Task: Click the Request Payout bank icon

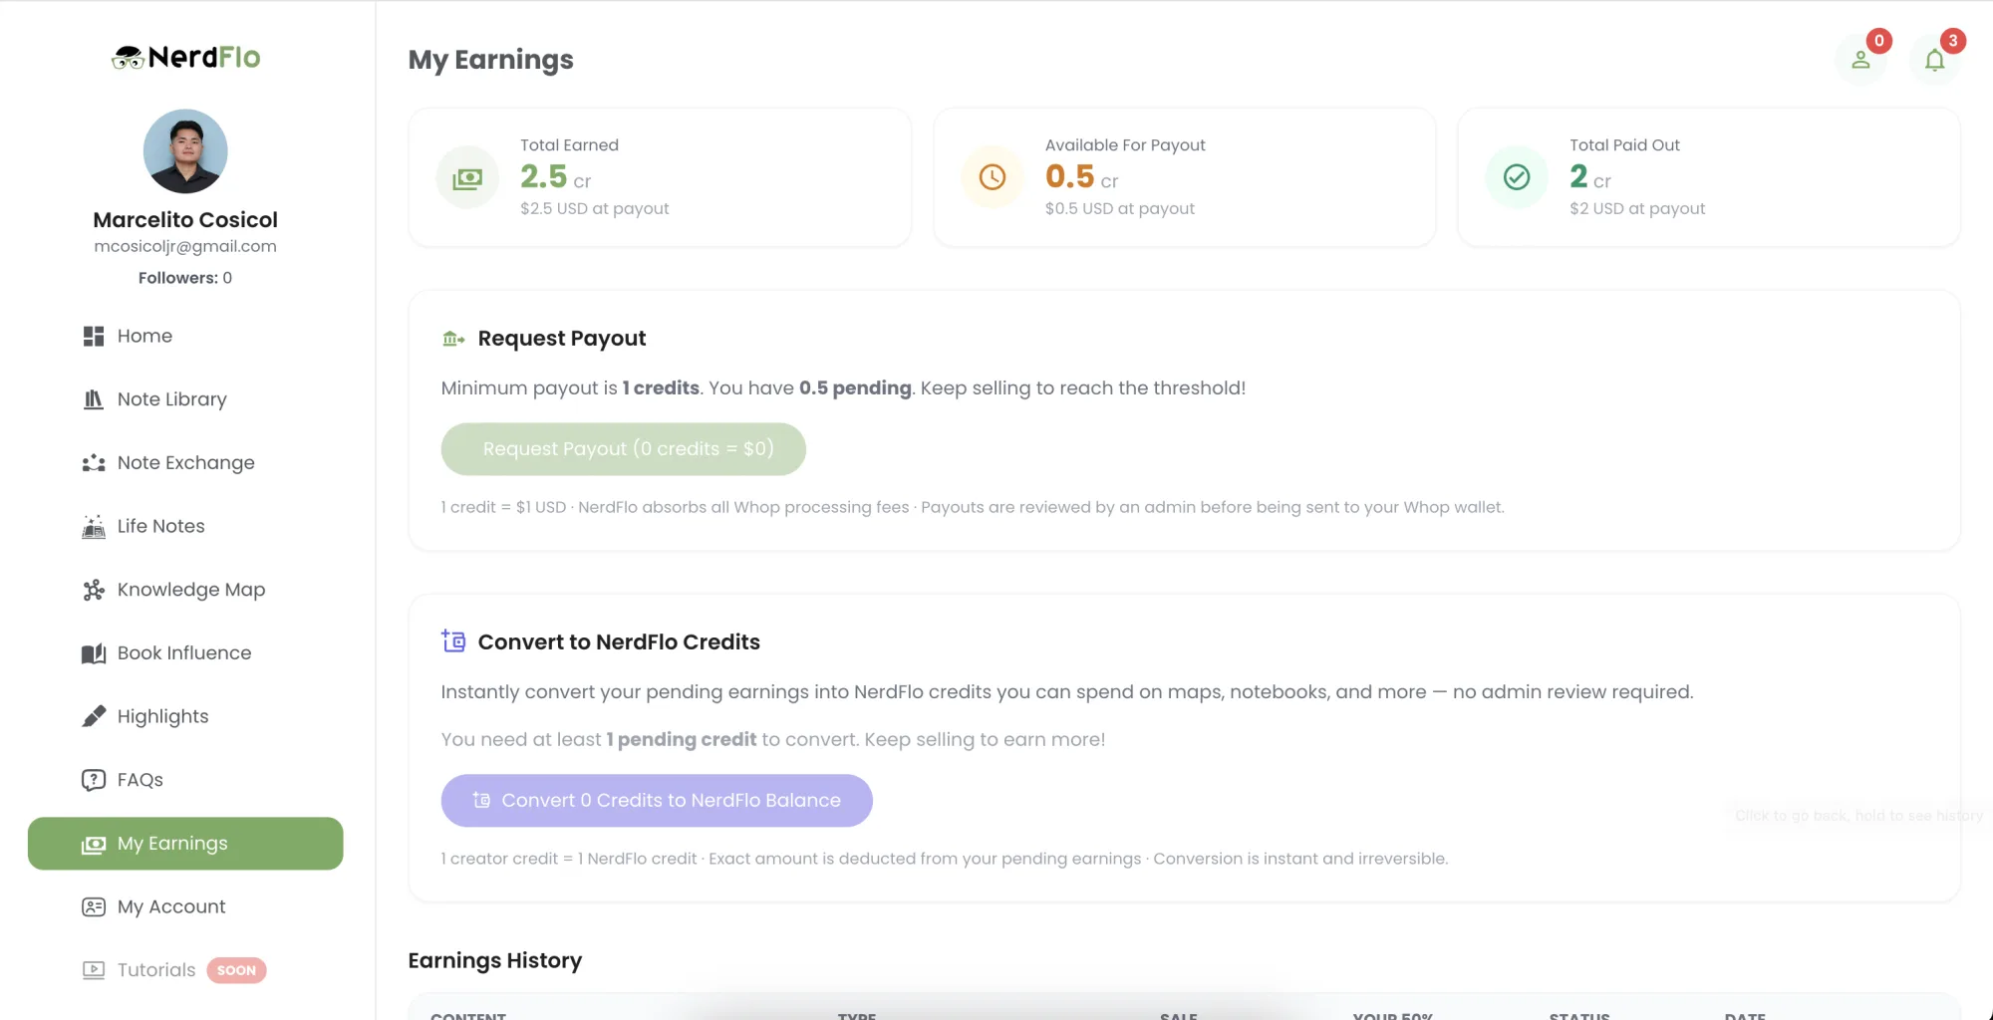Action: click(453, 339)
